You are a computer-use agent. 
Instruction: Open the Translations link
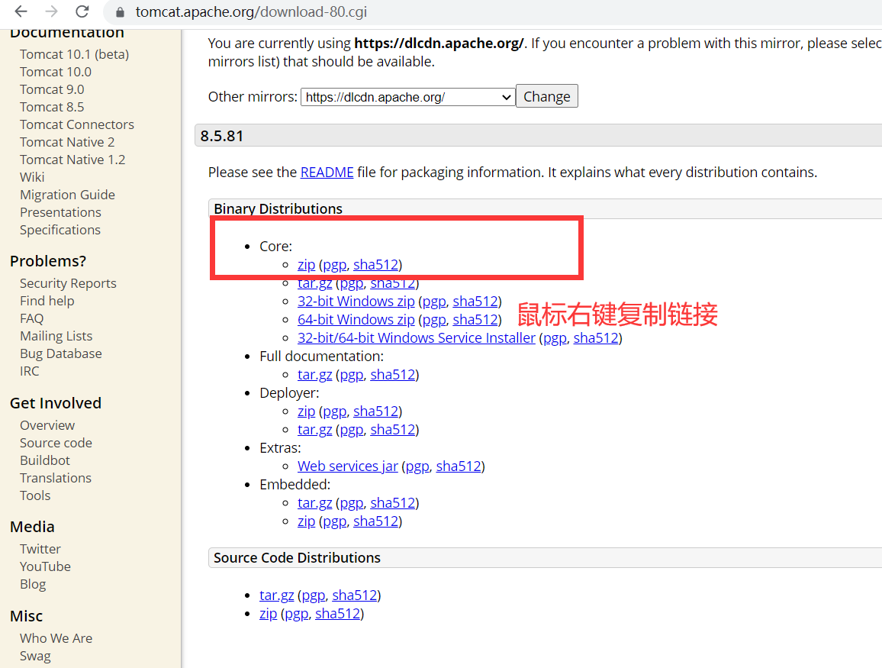point(56,478)
